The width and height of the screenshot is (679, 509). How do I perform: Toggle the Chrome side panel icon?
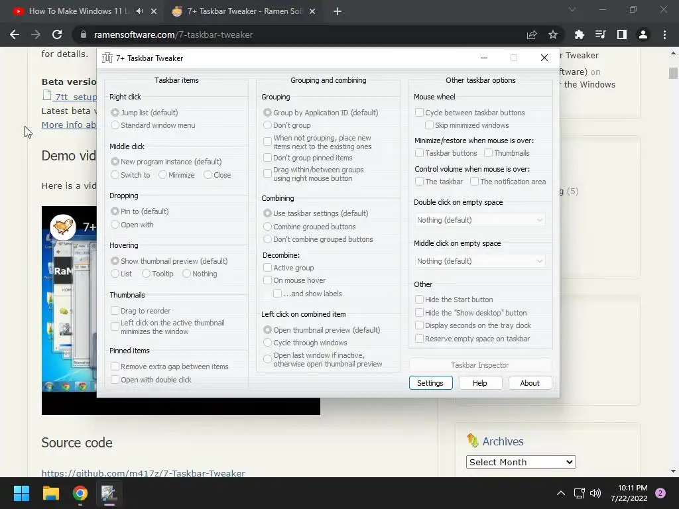(x=621, y=34)
